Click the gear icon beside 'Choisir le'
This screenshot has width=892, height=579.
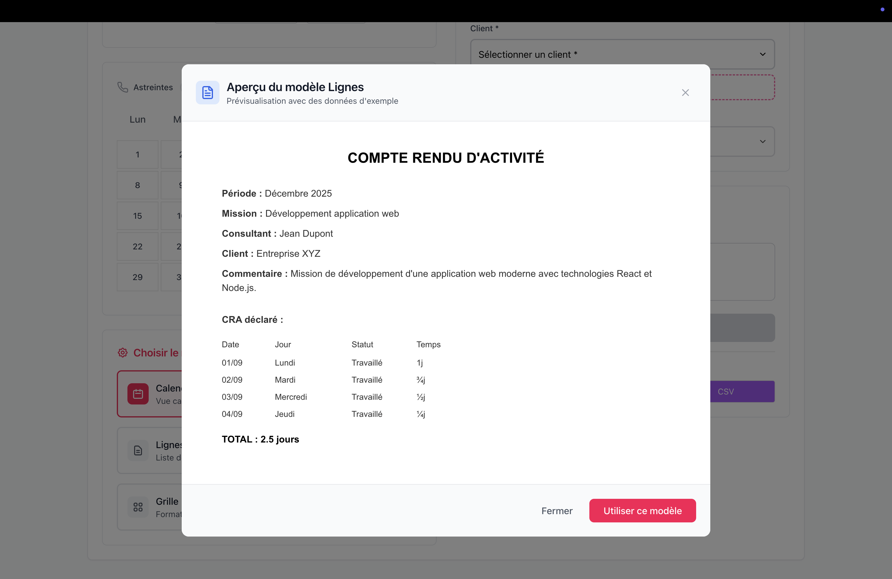tap(122, 352)
